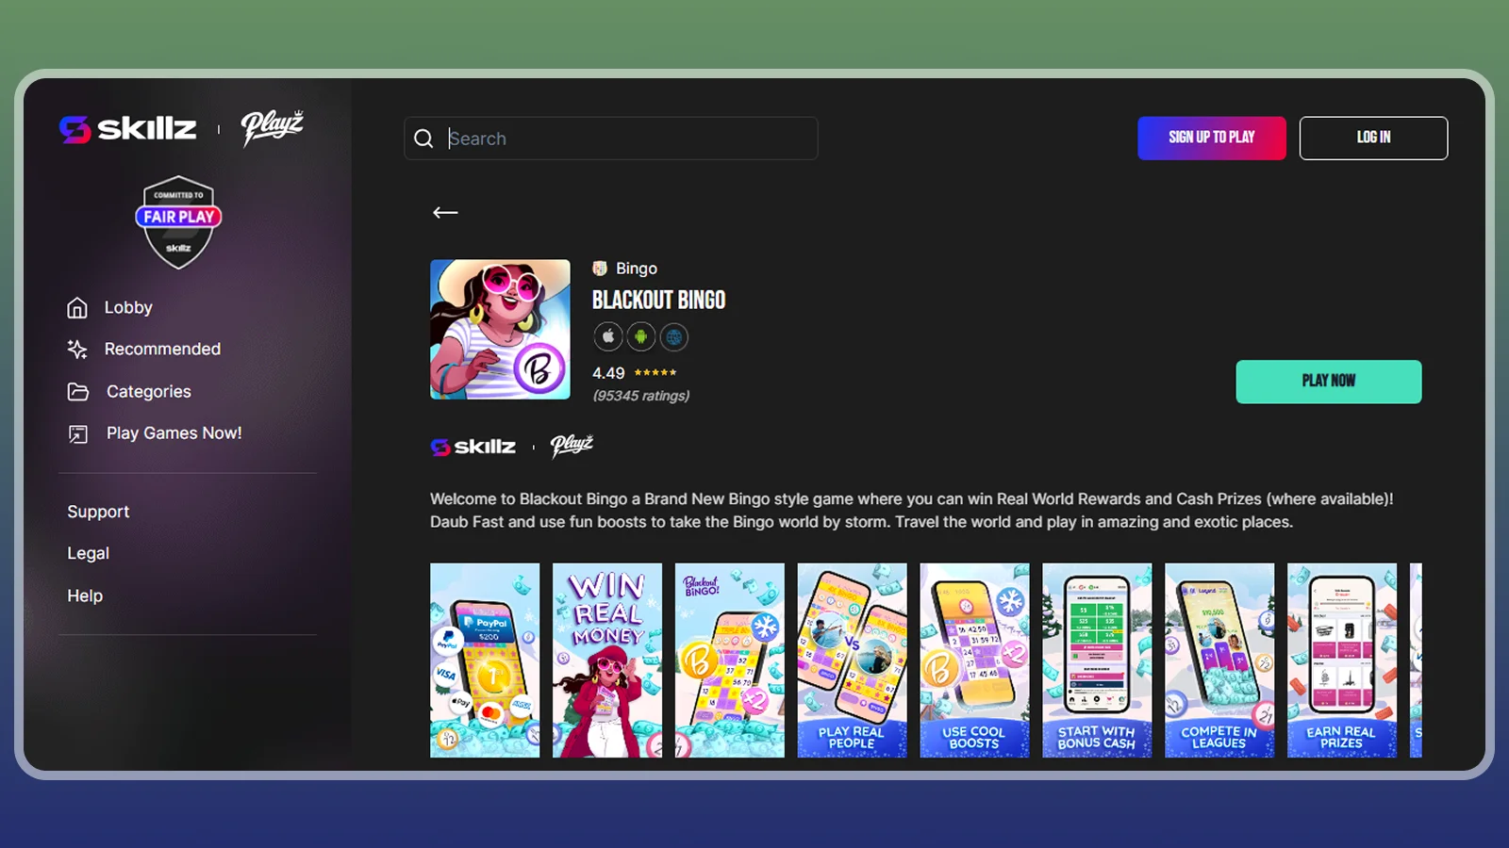This screenshot has height=848, width=1509.
Task: Open the Legal page
Action: [89, 554]
